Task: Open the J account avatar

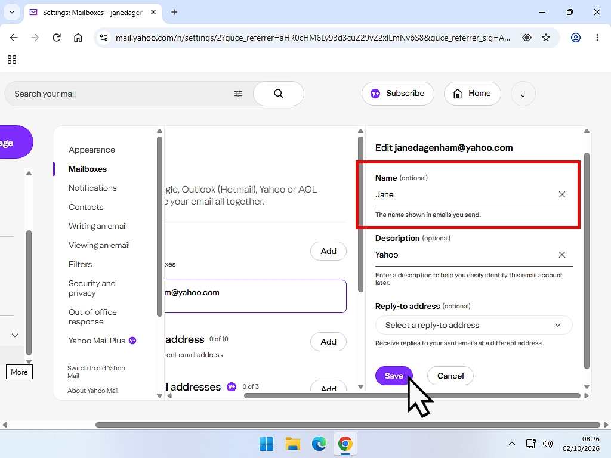Action: (x=523, y=94)
